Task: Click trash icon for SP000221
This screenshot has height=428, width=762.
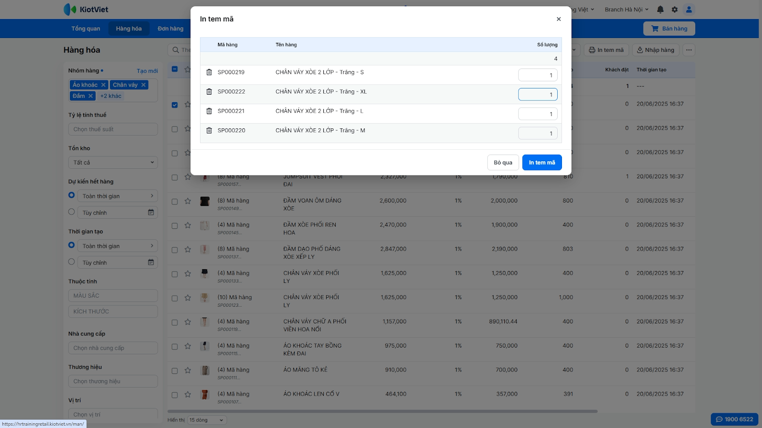Action: pyautogui.click(x=209, y=111)
